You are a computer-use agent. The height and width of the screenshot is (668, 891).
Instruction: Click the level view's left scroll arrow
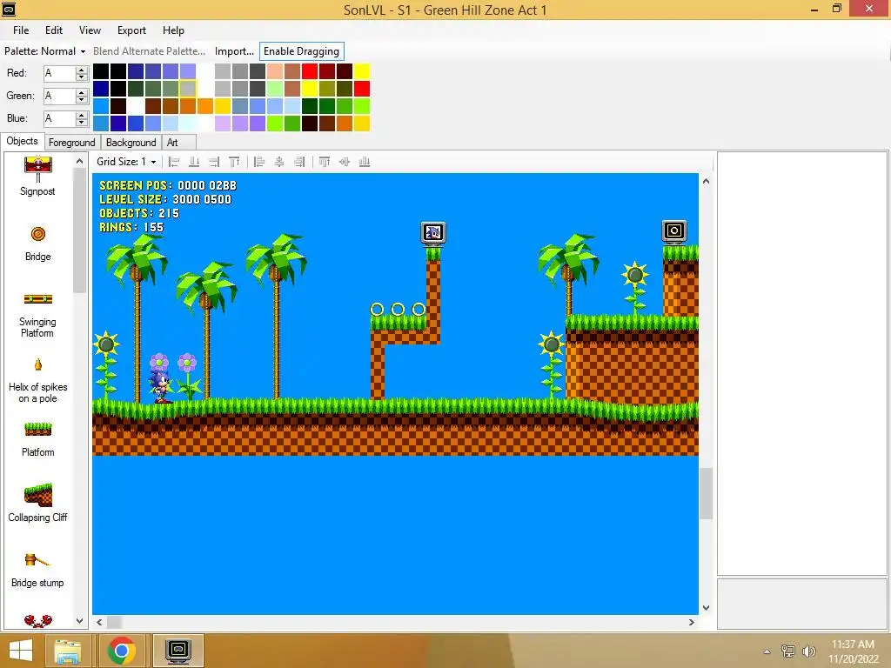(99, 623)
